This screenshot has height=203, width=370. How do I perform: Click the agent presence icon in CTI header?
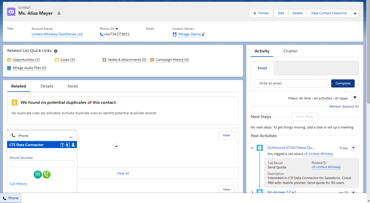click(x=73, y=145)
